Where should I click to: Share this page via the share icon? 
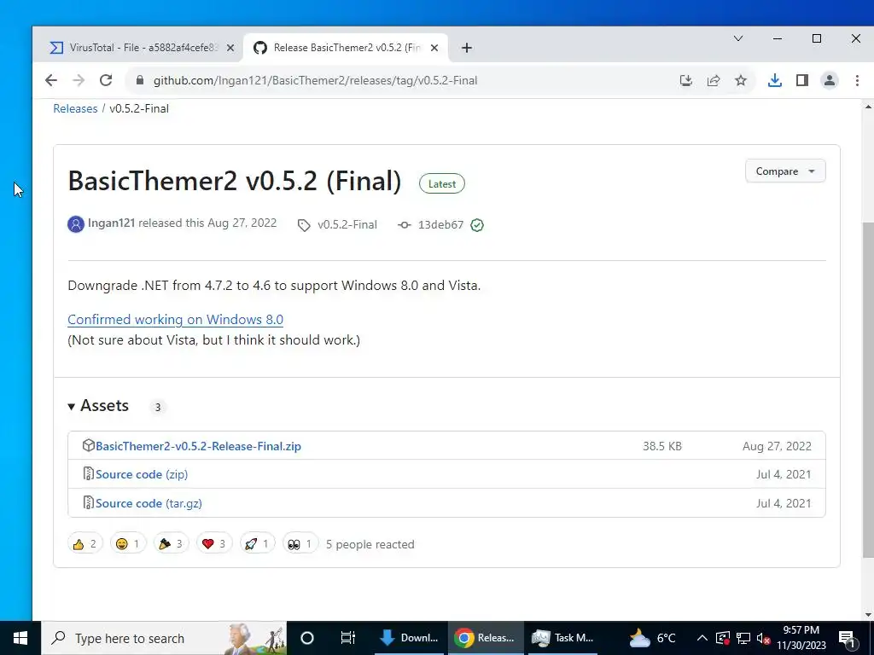coord(714,80)
